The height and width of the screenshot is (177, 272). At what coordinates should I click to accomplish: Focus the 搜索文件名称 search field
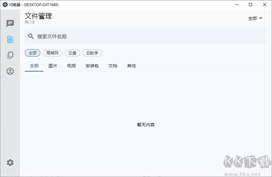(146, 36)
